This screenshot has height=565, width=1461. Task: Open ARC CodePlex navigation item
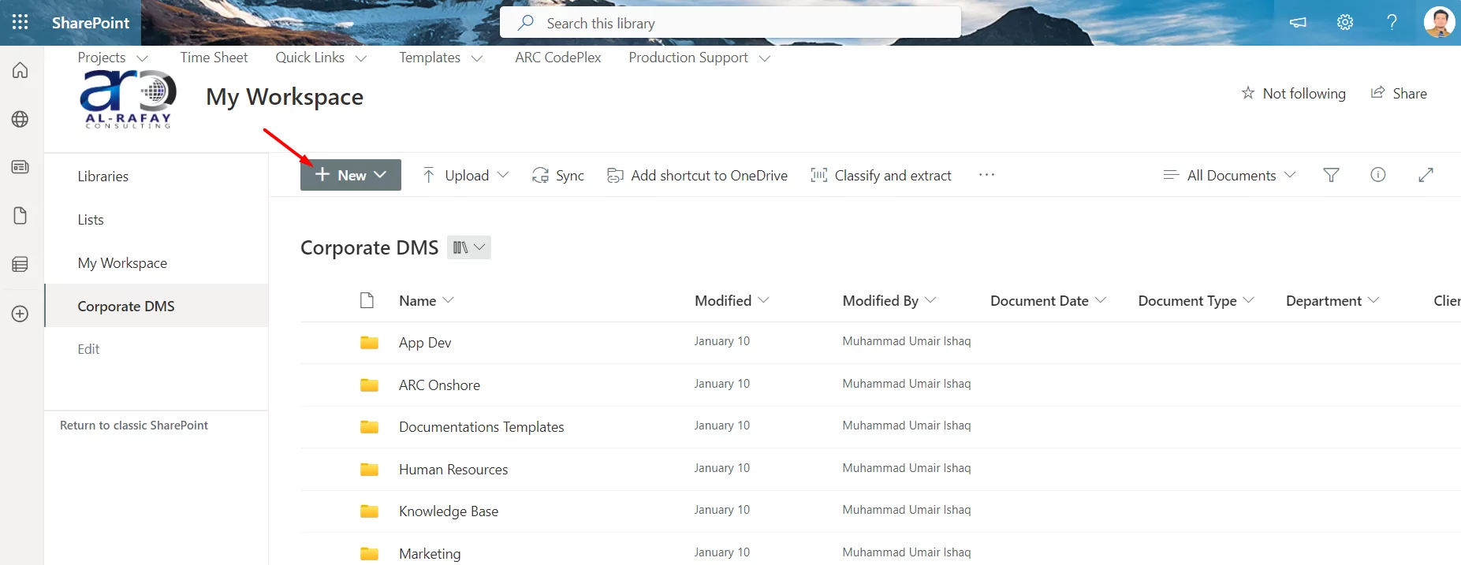tap(558, 58)
